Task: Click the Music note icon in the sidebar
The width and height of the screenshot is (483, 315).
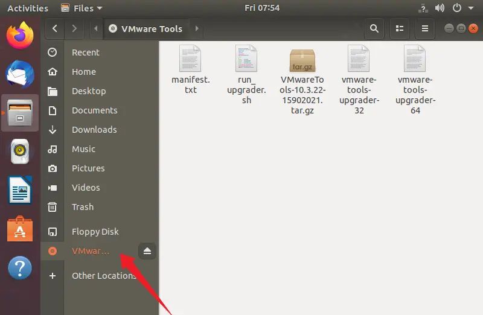Action: [x=53, y=149]
